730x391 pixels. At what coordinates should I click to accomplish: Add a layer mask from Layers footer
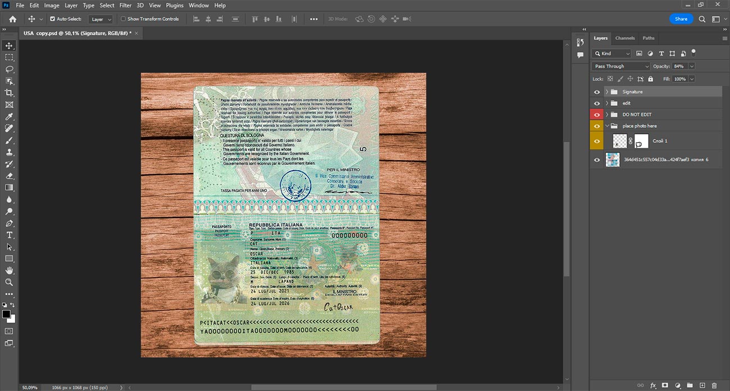click(665, 385)
